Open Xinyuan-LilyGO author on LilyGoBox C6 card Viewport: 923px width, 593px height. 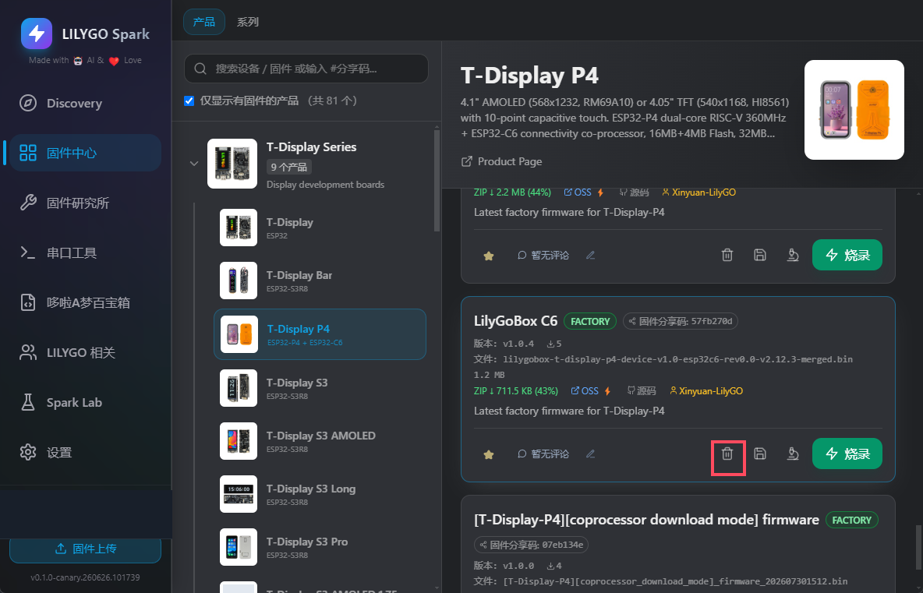[x=706, y=390]
